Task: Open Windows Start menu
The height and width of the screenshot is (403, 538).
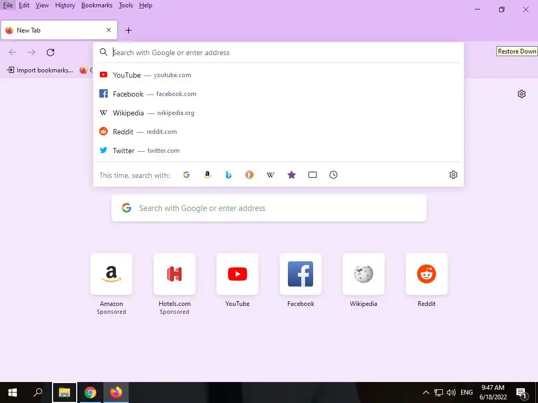Action: click(13, 393)
